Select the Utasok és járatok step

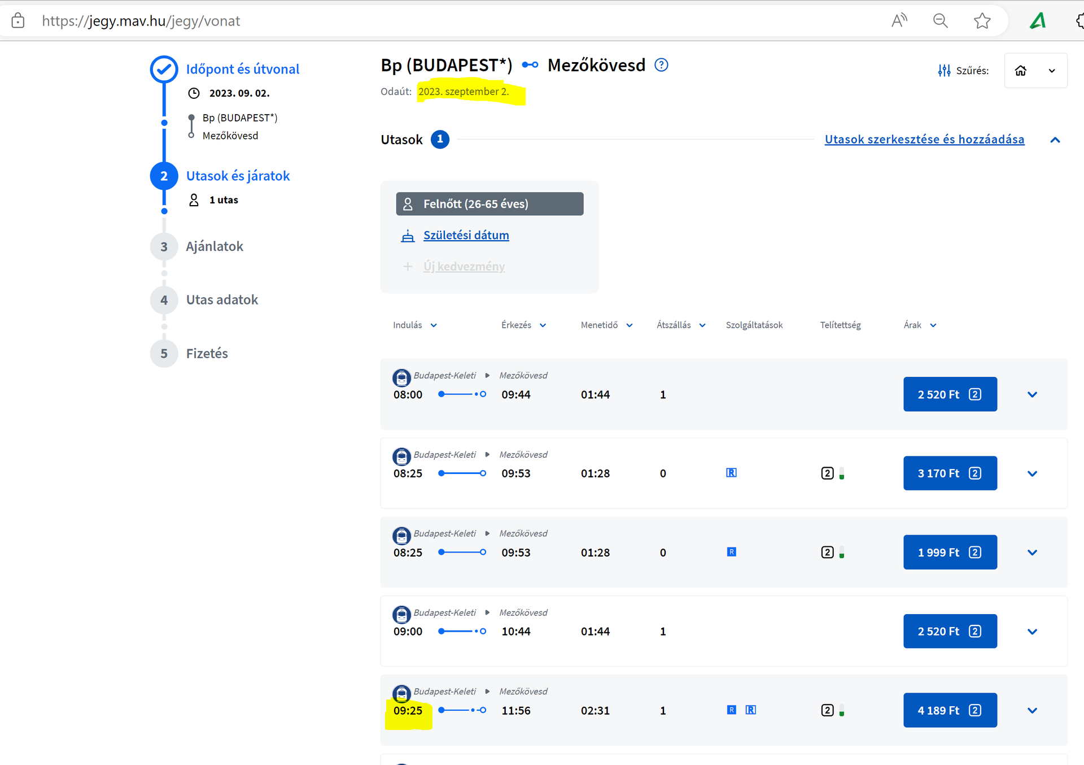pos(238,176)
